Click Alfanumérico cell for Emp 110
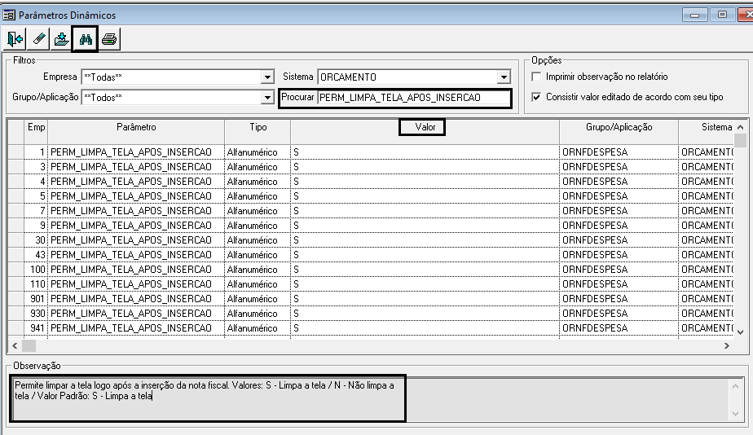The image size is (753, 435). point(258,283)
